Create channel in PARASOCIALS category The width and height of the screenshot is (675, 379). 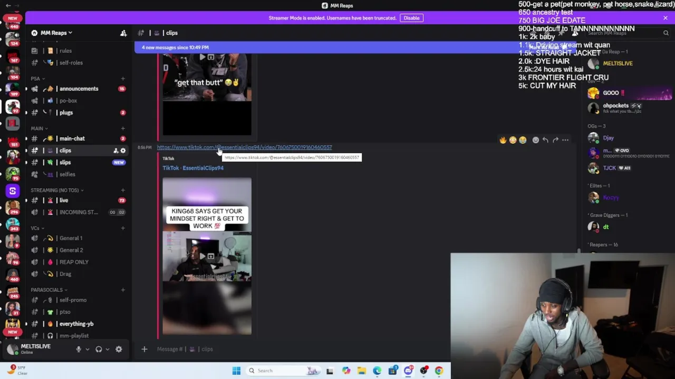pyautogui.click(x=123, y=290)
